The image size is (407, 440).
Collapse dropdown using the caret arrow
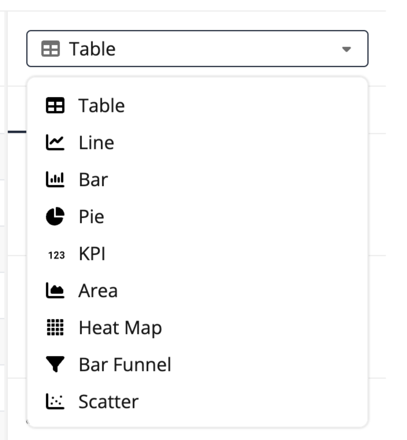pyautogui.click(x=346, y=49)
